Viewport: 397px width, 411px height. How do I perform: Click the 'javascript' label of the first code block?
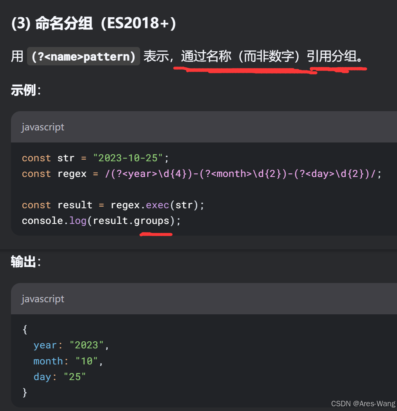(43, 127)
